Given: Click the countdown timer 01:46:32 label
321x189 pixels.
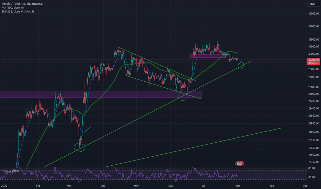Looking at the screenshot, I should (x=313, y=63).
